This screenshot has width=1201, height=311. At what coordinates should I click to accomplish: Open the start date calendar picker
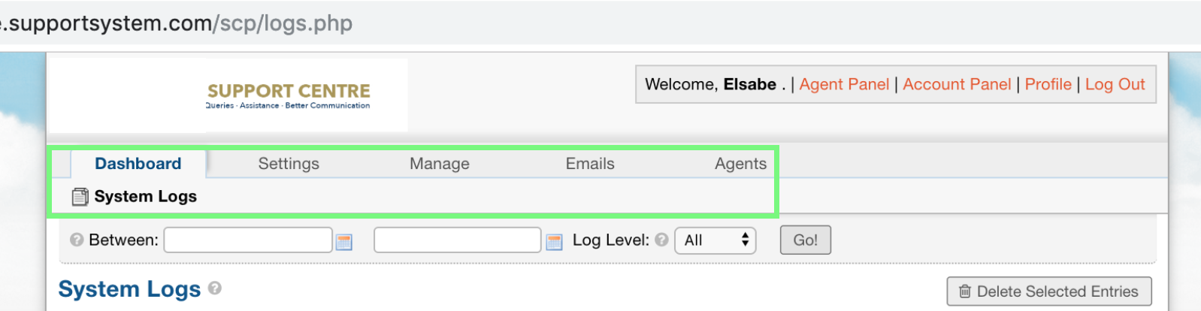pos(344,242)
